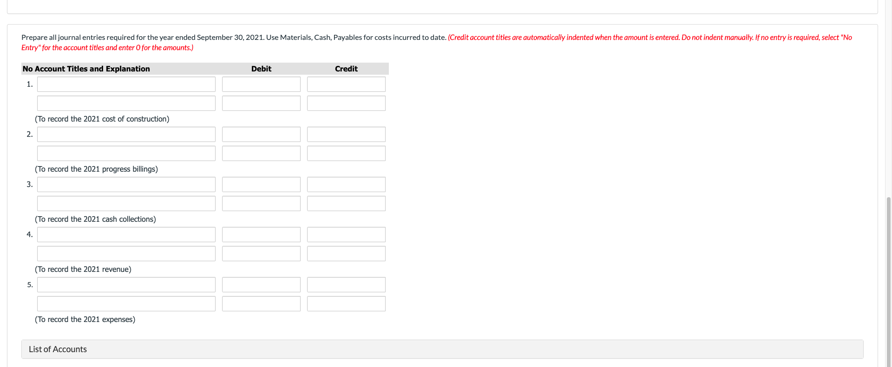The image size is (892, 367).
Task: Click entry 4 first row debit field
Action: (x=261, y=234)
